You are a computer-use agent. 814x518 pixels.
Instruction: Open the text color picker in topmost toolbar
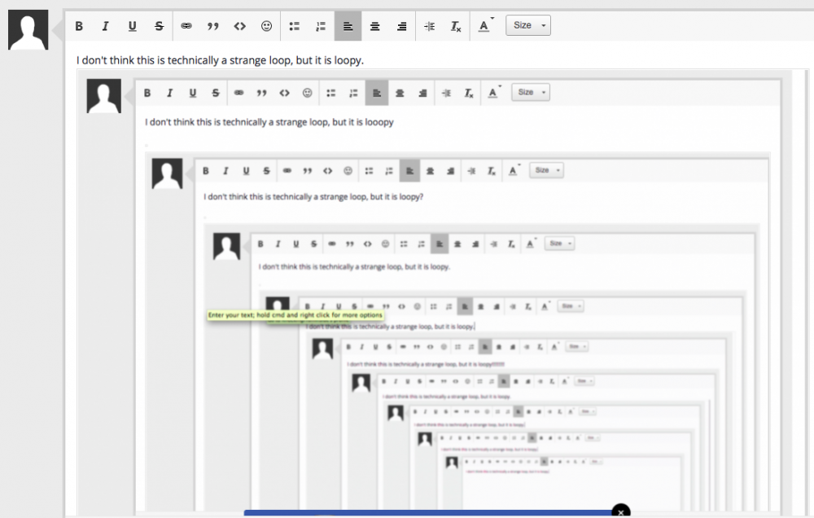tap(484, 26)
